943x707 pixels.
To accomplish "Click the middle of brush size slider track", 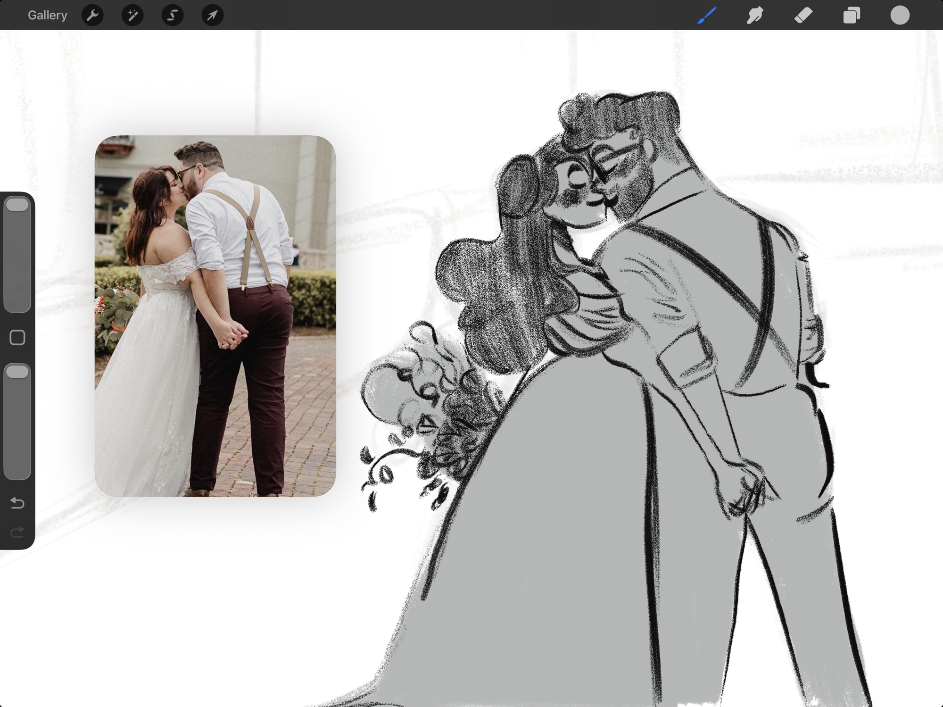I will point(17,255).
